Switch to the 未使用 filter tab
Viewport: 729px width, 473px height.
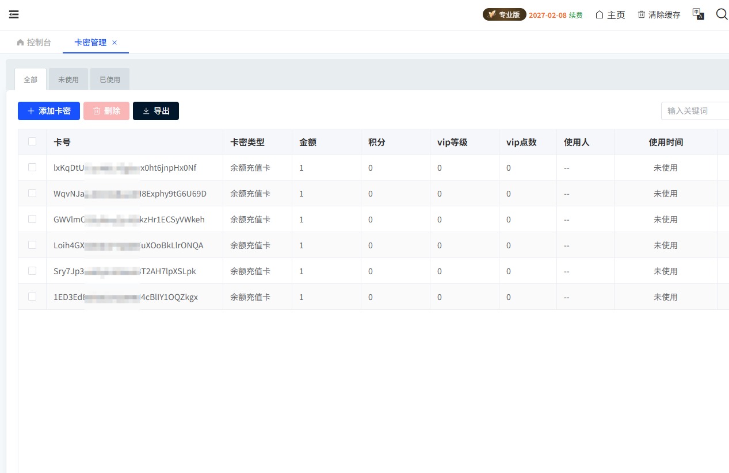point(68,80)
